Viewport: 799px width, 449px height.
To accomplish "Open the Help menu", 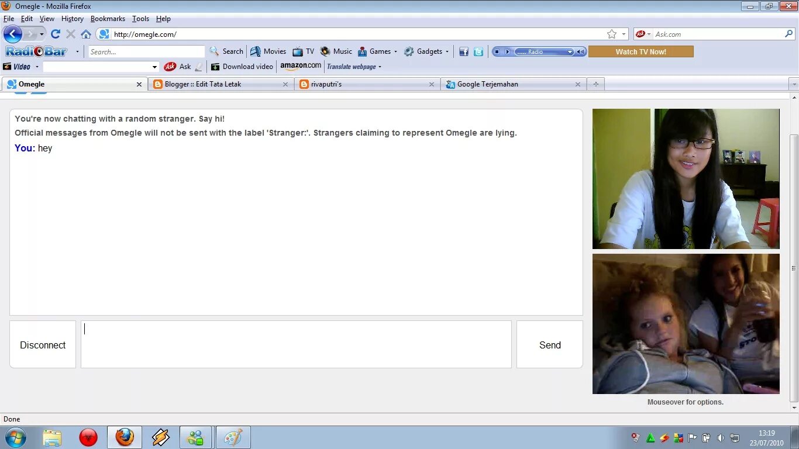I will point(163,19).
